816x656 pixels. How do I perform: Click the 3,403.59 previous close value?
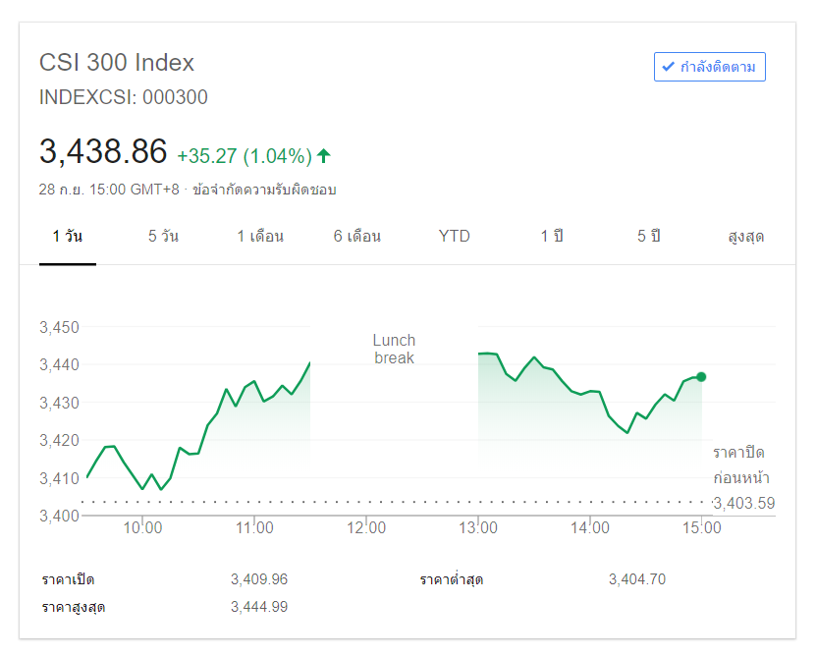pyautogui.click(x=743, y=504)
